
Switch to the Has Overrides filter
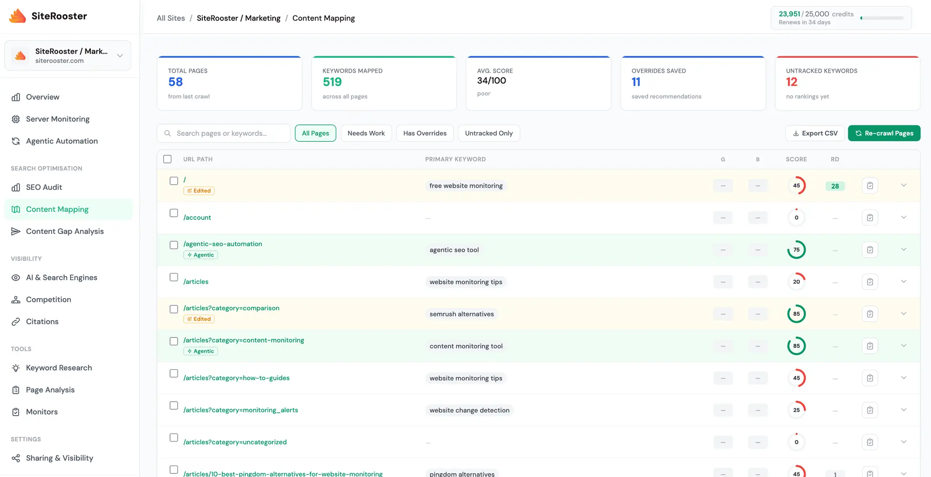(x=425, y=133)
